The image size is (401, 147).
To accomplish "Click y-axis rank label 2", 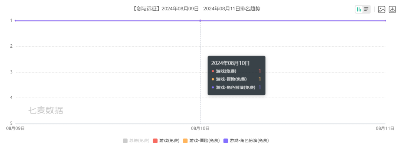I will point(11,46).
